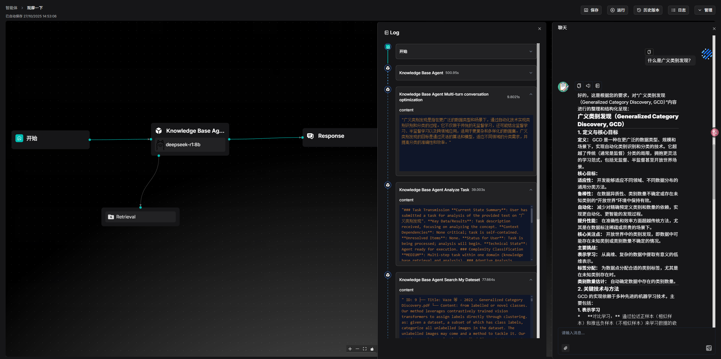Zoom in on the workflow canvas
The image size is (721, 359).
click(350, 349)
